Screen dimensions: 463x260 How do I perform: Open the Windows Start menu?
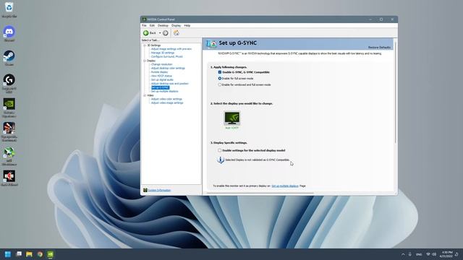[x=8, y=254]
